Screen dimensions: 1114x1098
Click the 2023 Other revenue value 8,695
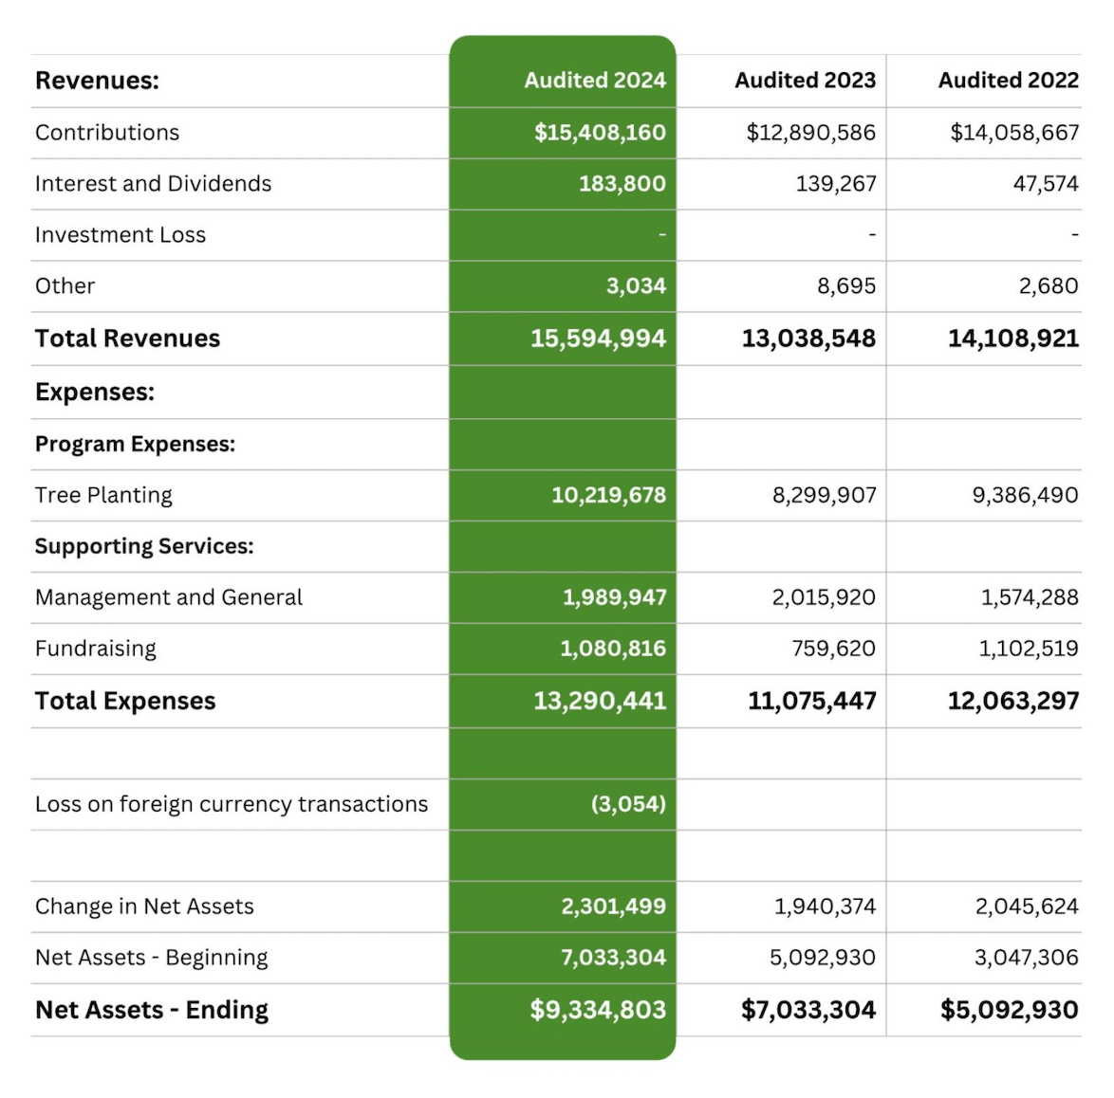(x=845, y=286)
